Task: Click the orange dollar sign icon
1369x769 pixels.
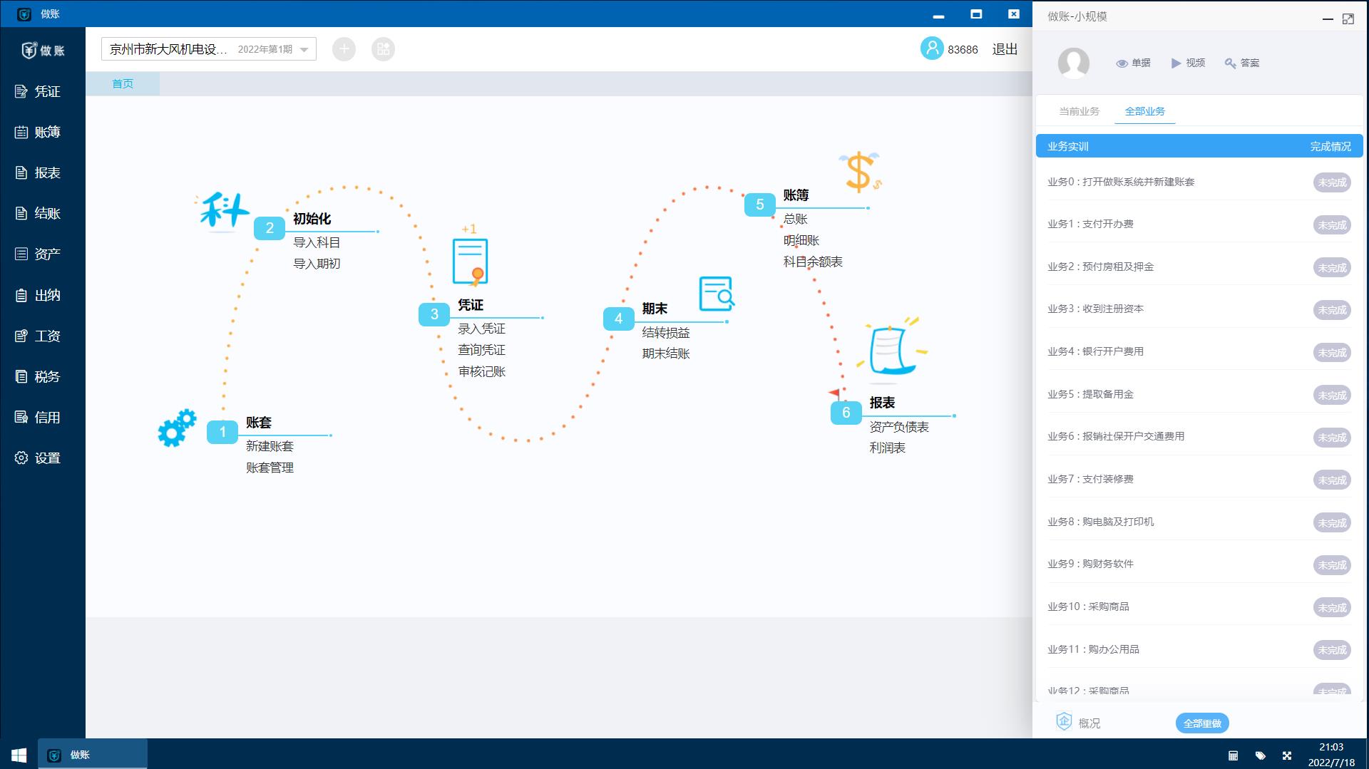Action: [861, 172]
